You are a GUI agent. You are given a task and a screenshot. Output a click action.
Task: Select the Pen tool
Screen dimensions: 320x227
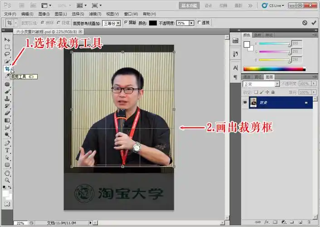point(7,143)
